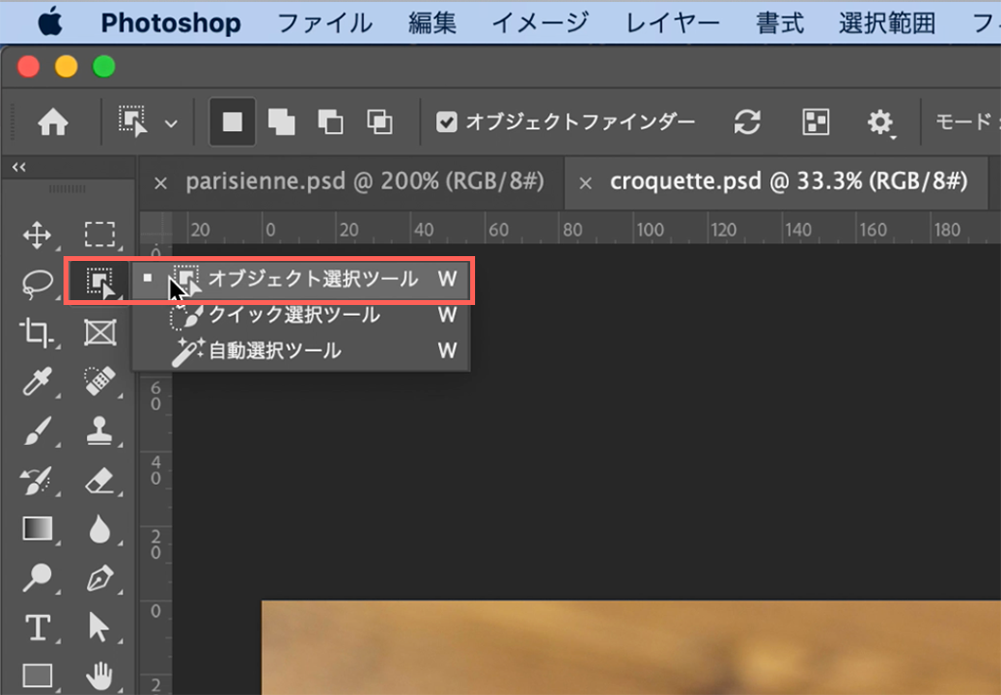Select the Spot Healing Brush tool
Image resolution: width=1001 pixels, height=695 pixels.
(x=100, y=381)
